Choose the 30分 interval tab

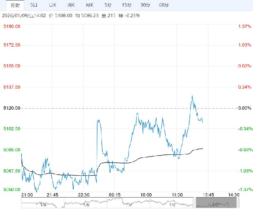[x=145, y=5]
